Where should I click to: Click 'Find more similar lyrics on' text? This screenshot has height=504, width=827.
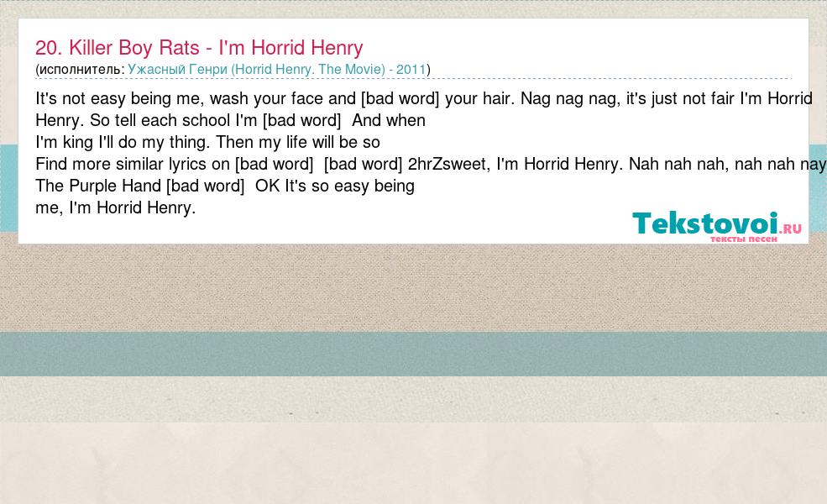[x=133, y=164]
